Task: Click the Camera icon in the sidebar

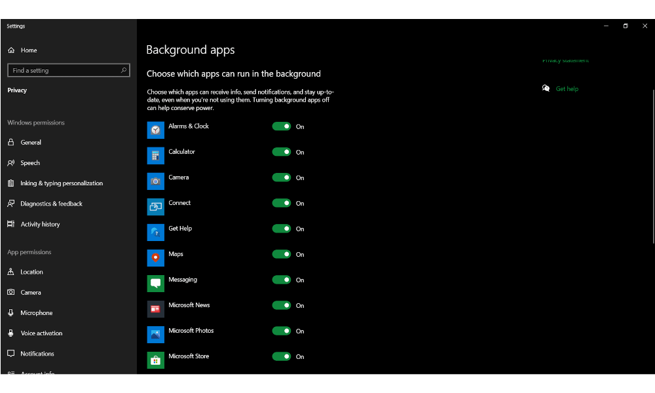Action: (x=11, y=292)
